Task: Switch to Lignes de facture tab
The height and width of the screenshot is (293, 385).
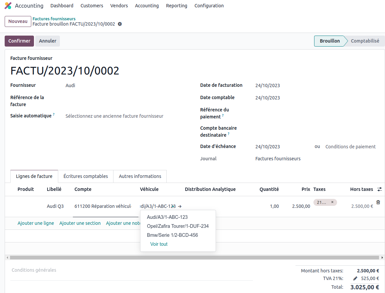Action: (34, 176)
